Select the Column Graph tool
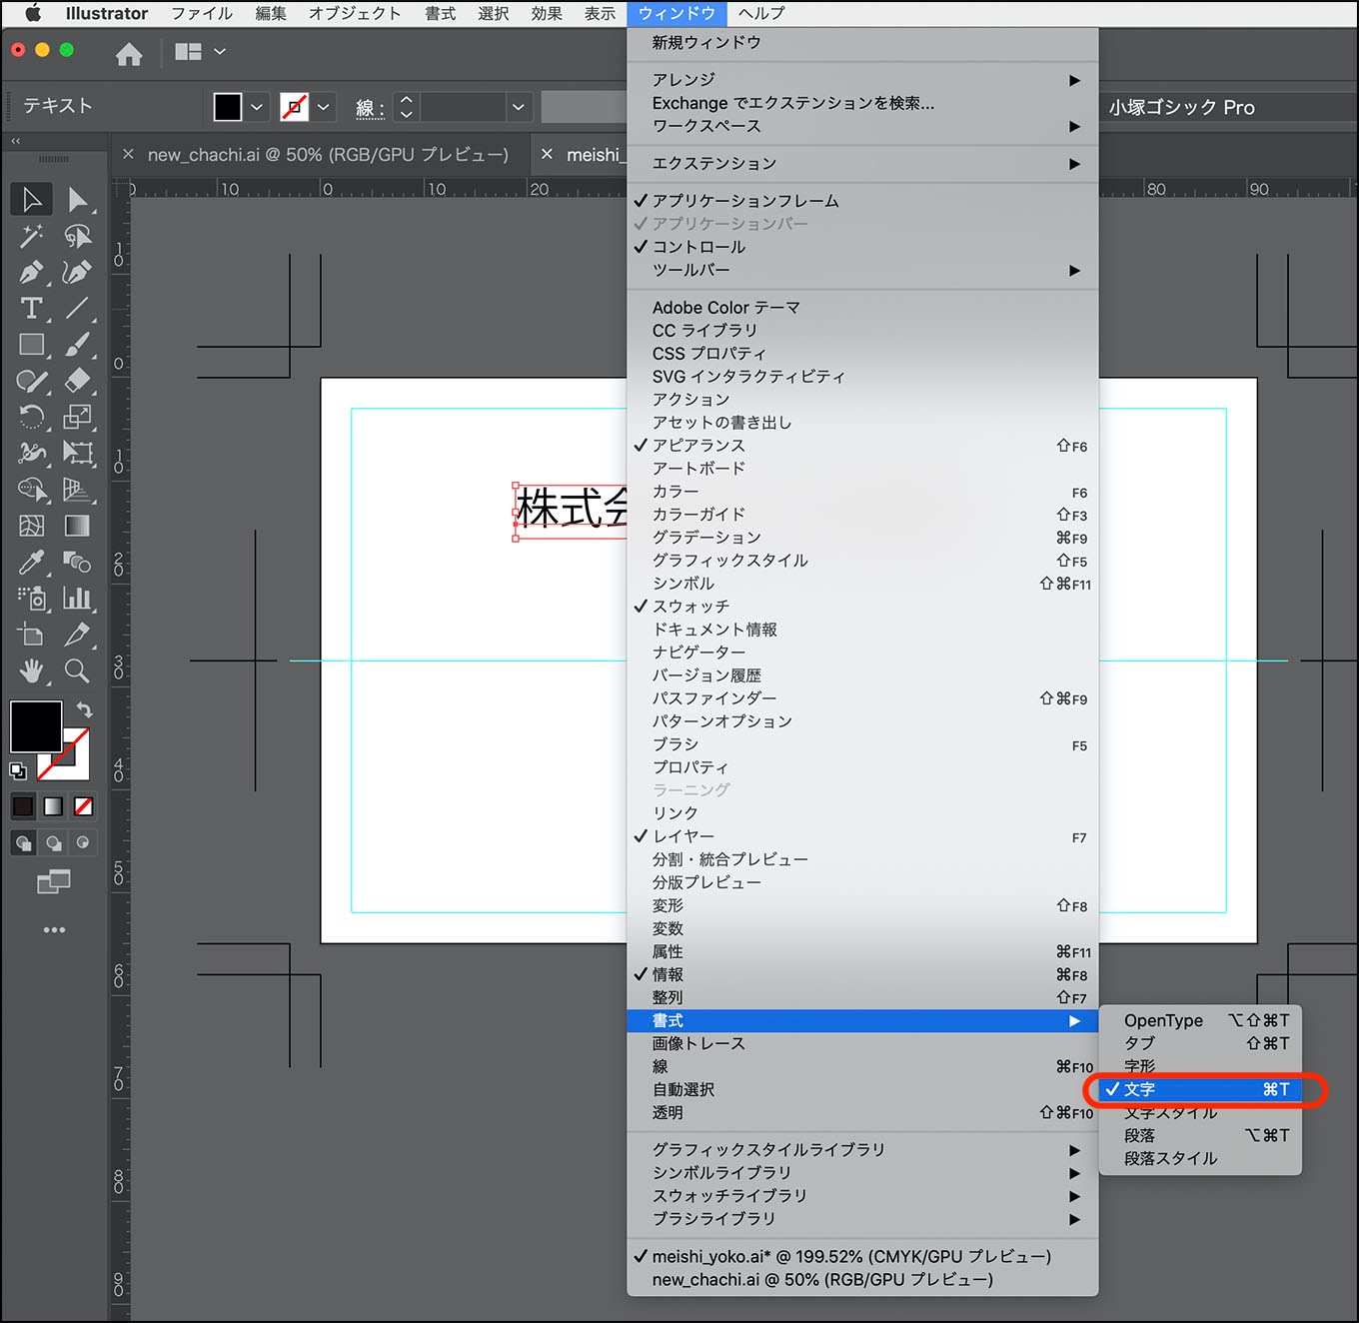 78,598
